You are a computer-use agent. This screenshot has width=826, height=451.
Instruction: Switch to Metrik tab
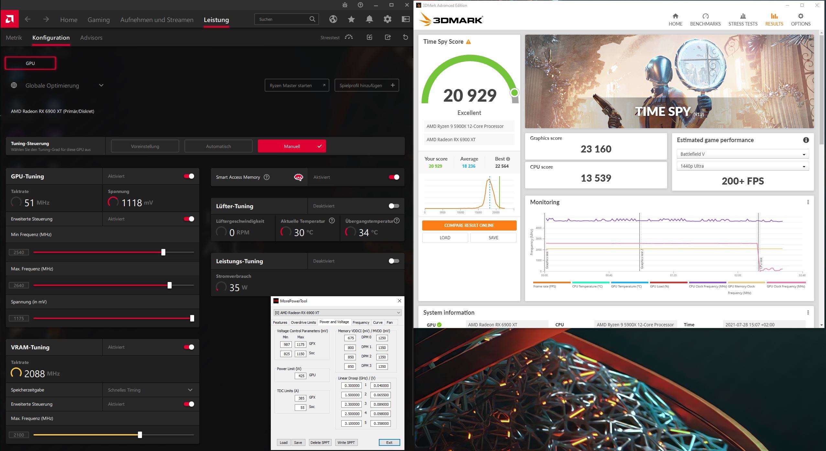[x=14, y=38]
